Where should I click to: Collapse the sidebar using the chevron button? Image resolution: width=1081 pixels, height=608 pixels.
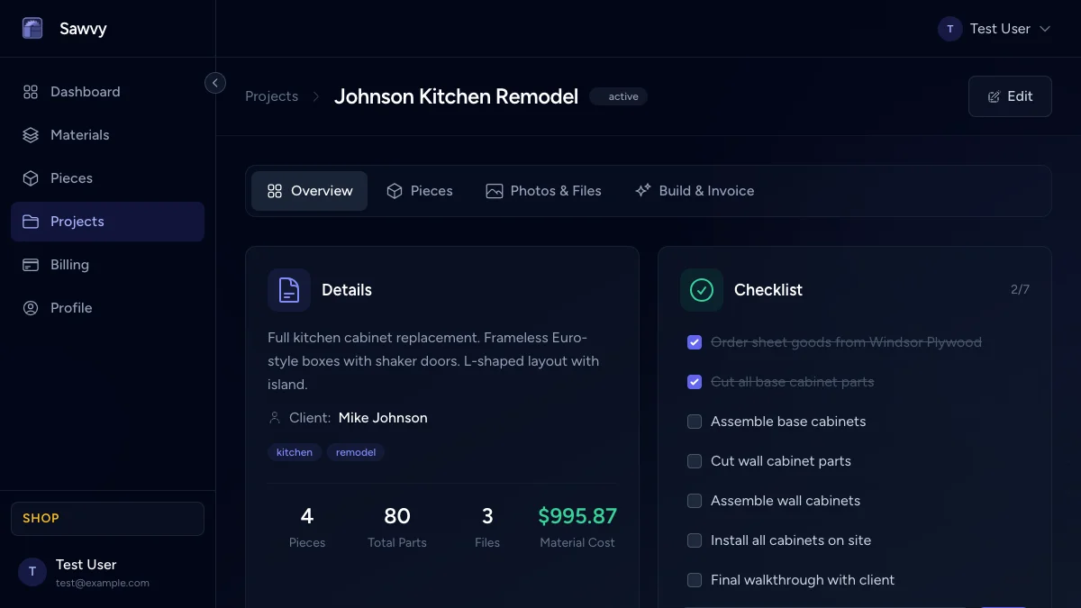215,82
